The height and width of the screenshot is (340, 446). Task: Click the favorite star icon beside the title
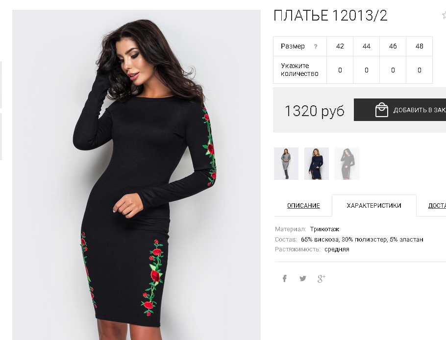point(444,15)
